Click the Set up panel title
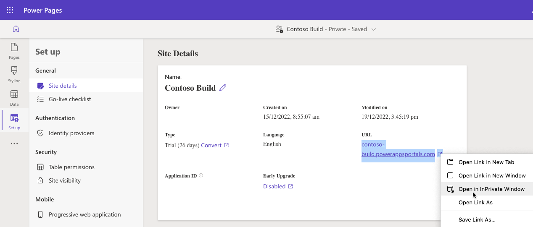Viewport: 533px width, 227px height. [48, 52]
